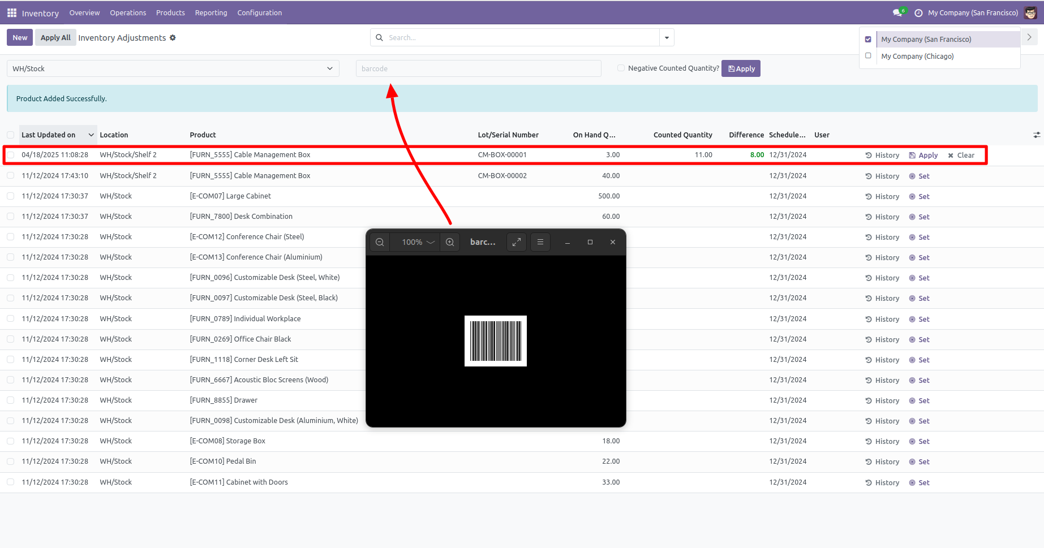Open the Products menu
Screen dimensions: 1044x548
pyautogui.click(x=170, y=12)
